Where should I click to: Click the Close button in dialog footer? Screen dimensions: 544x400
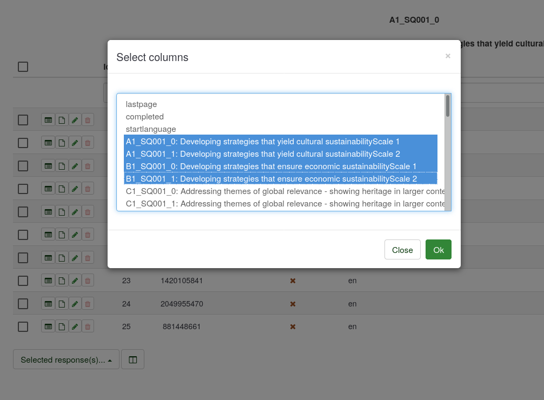click(402, 250)
